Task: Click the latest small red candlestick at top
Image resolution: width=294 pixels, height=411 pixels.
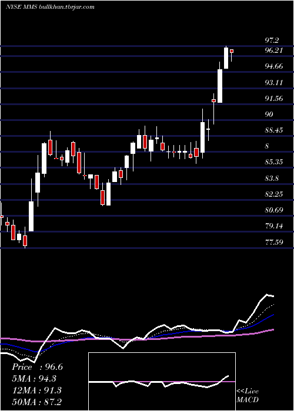Action: (232, 51)
